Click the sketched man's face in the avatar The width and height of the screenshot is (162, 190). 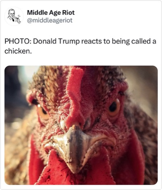[x=11, y=13]
